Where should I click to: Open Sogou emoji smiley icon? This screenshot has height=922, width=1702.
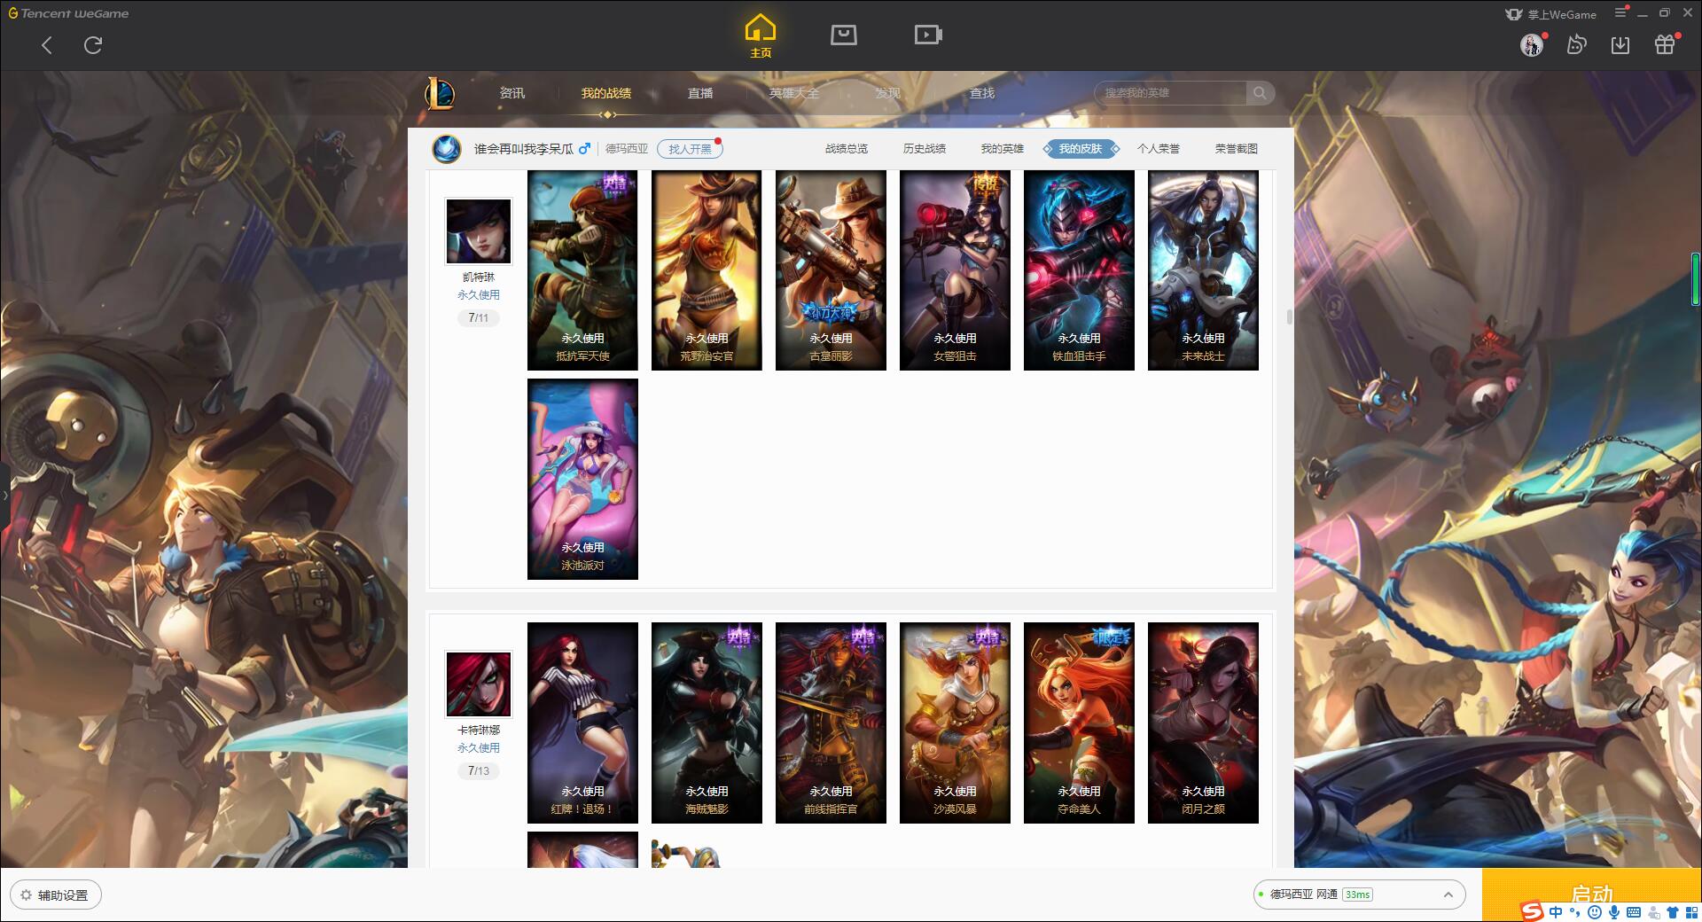click(x=1595, y=912)
